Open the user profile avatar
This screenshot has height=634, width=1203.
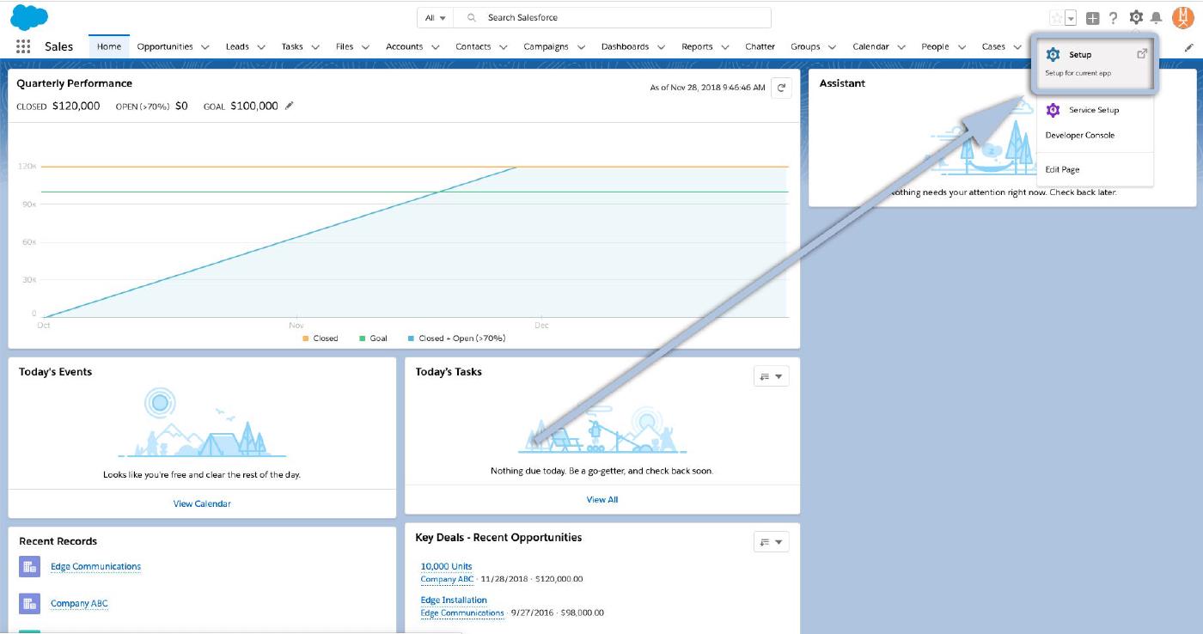point(1182,17)
